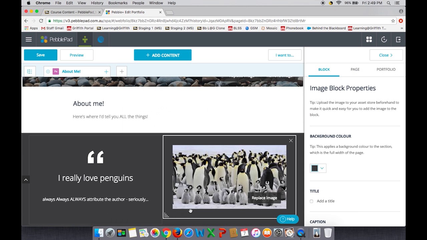Image resolution: width=427 pixels, height=240 pixels.
Task: Open PowerPoint from the Dock
Action: pos(222,233)
